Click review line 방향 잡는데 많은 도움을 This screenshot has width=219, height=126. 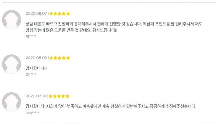[71, 30]
